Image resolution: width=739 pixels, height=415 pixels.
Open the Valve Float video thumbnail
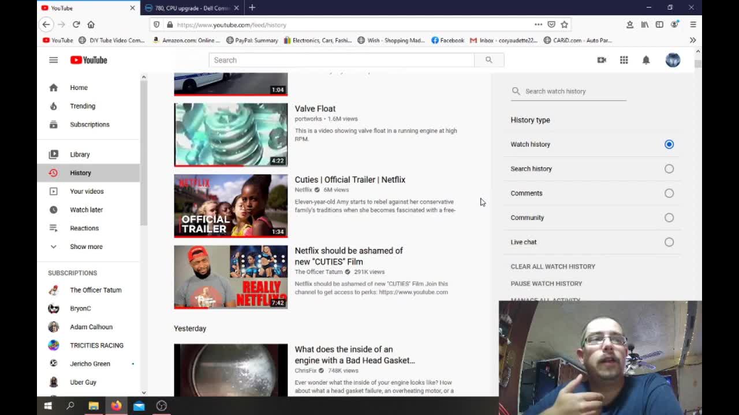coord(231,135)
